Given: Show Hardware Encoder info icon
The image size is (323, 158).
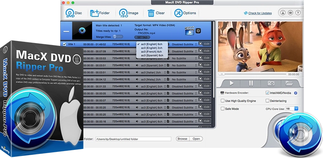Looking at the screenshot, I should 296,93.
